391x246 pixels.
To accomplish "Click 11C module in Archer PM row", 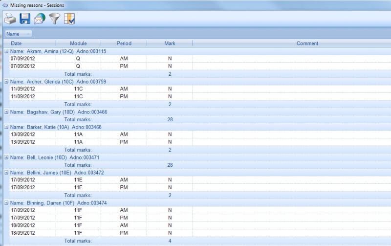I will [78, 96].
